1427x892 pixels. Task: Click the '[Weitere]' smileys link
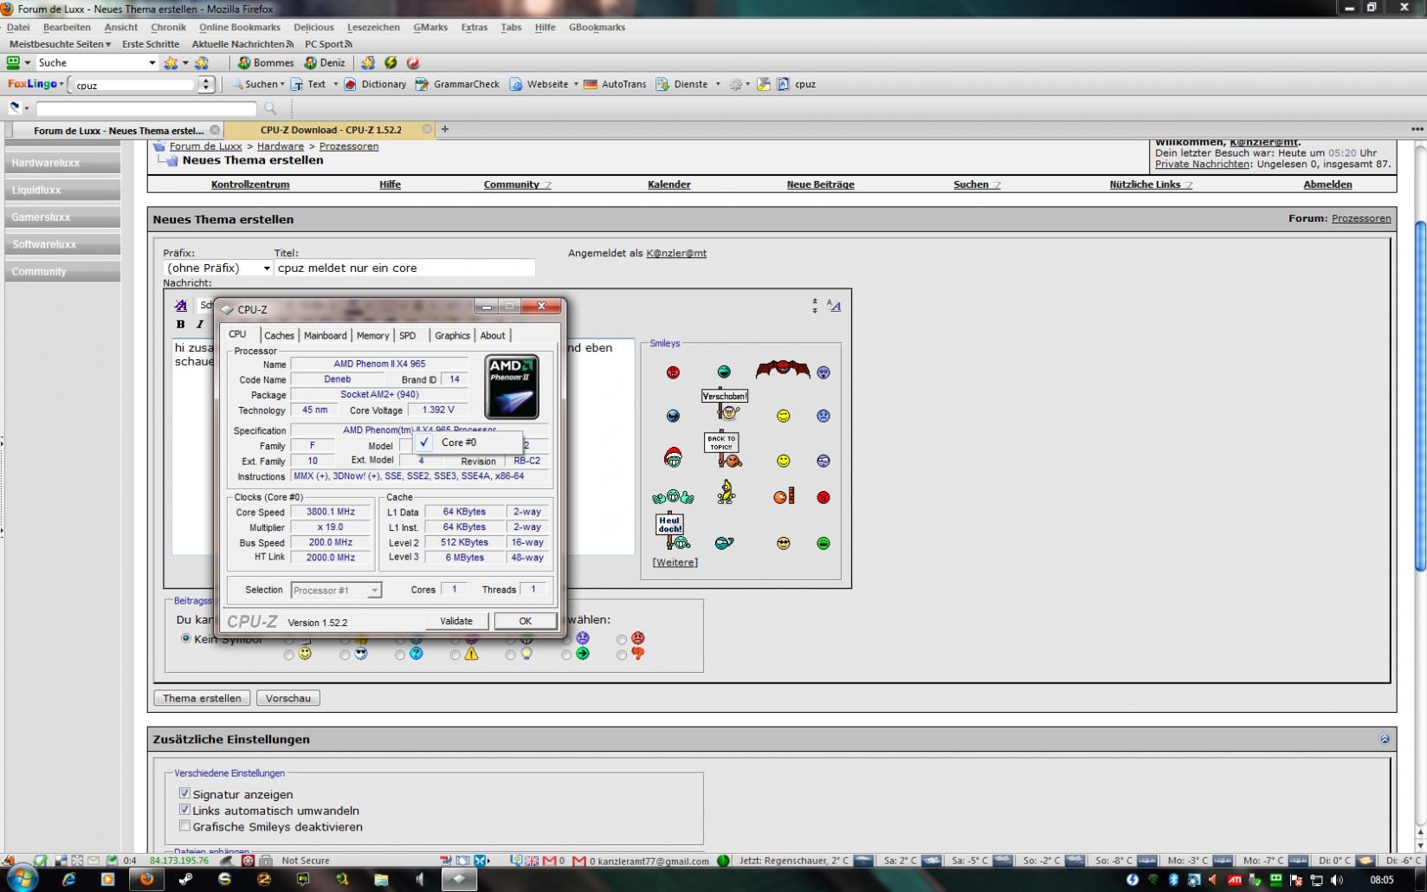pyautogui.click(x=675, y=562)
